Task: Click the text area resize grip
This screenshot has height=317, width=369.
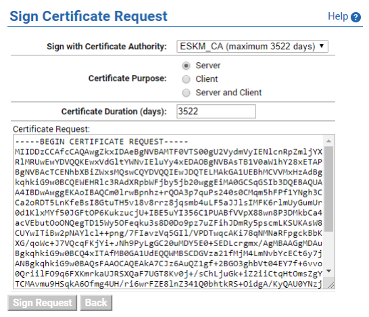Action: click(330, 285)
